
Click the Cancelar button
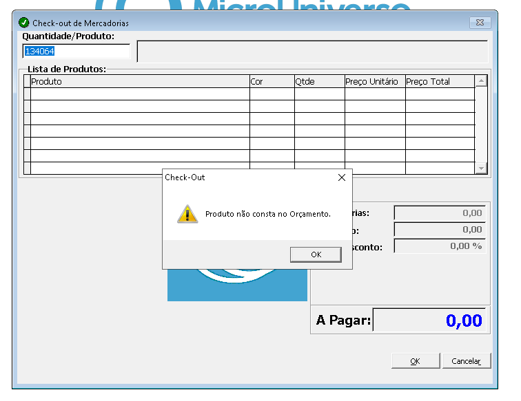click(466, 361)
